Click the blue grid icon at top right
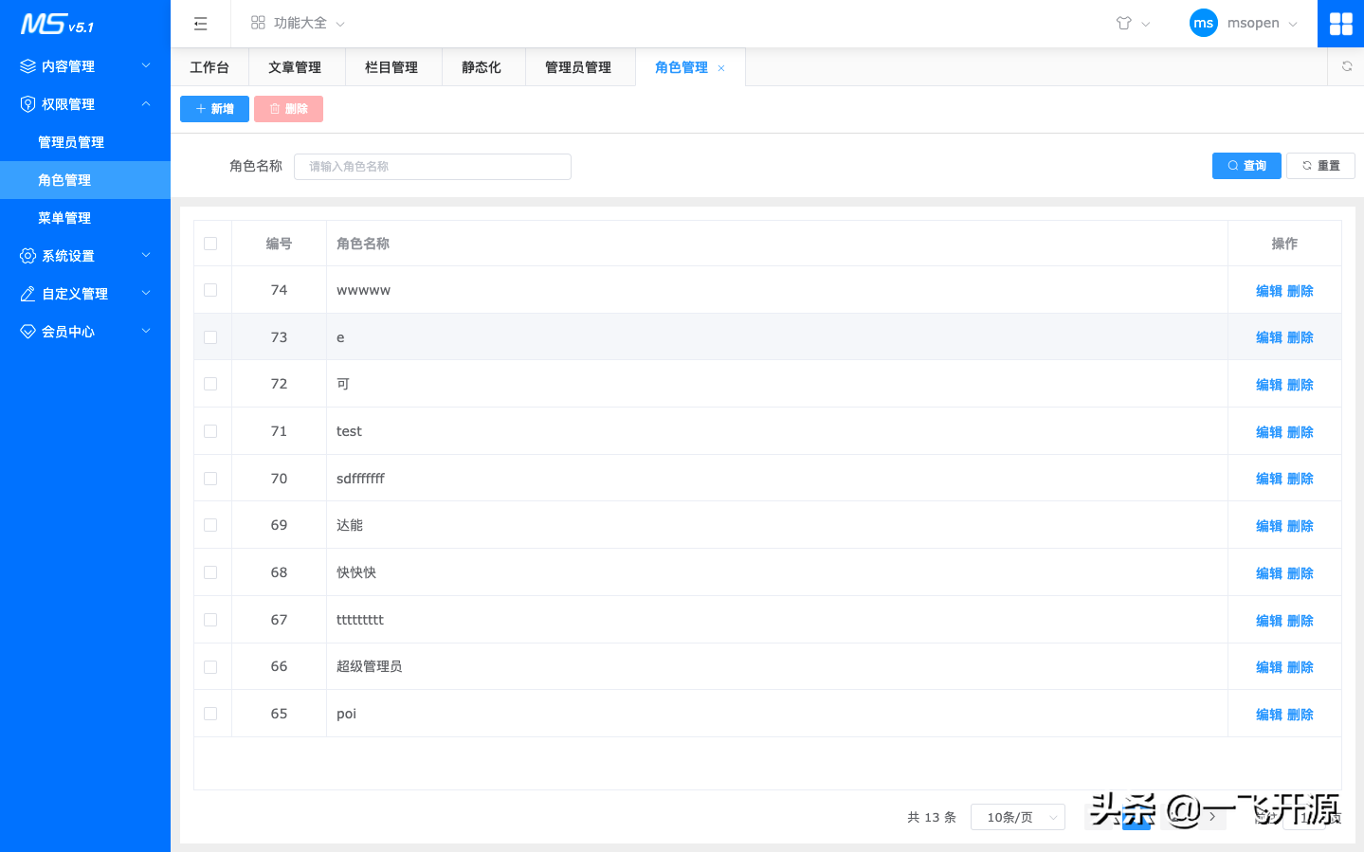 click(x=1340, y=23)
